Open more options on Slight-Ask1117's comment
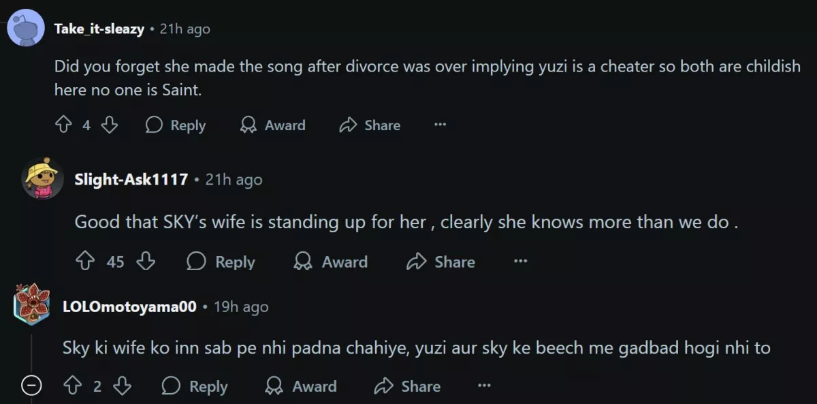Viewport: 817px width, 404px height. click(520, 262)
